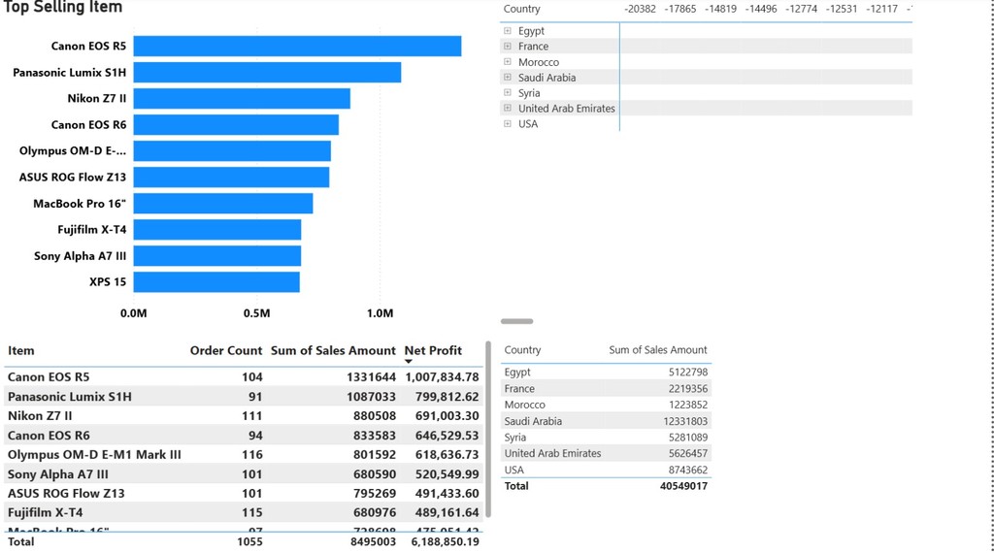Image resolution: width=994 pixels, height=553 pixels.
Task: Click the plus icon beside Morocco
Action: (x=507, y=62)
